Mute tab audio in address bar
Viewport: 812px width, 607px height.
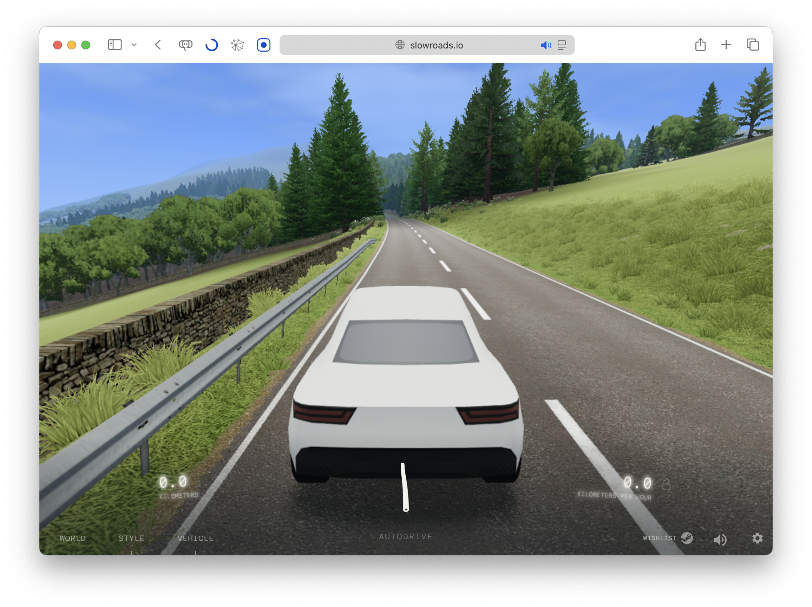click(x=545, y=45)
